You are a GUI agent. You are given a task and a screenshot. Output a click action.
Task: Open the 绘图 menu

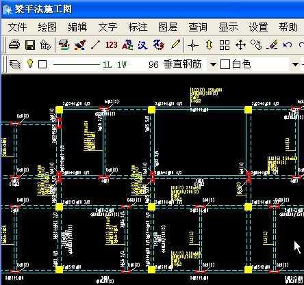pos(47,27)
